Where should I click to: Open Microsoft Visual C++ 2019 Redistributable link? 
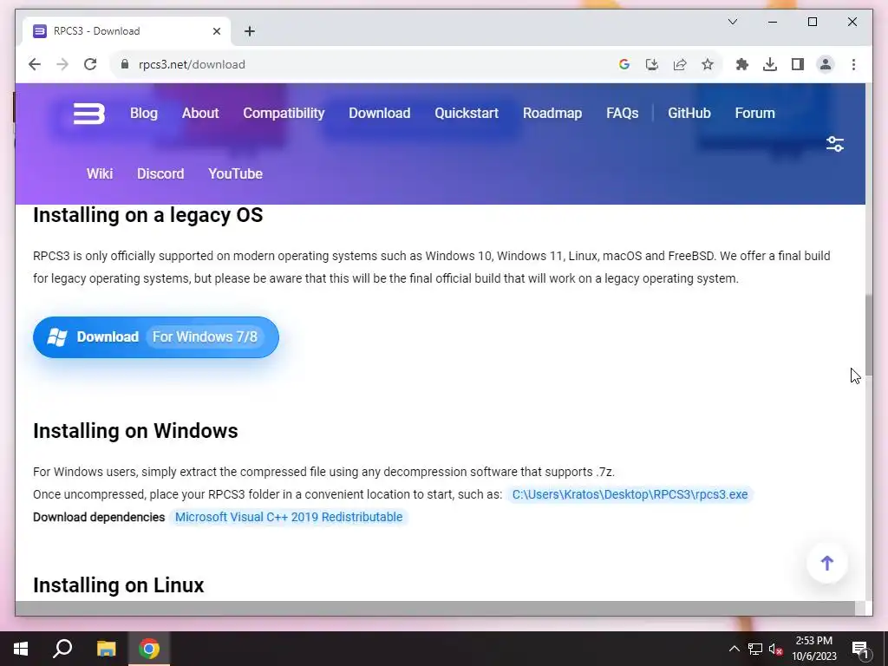pyautogui.click(x=289, y=517)
